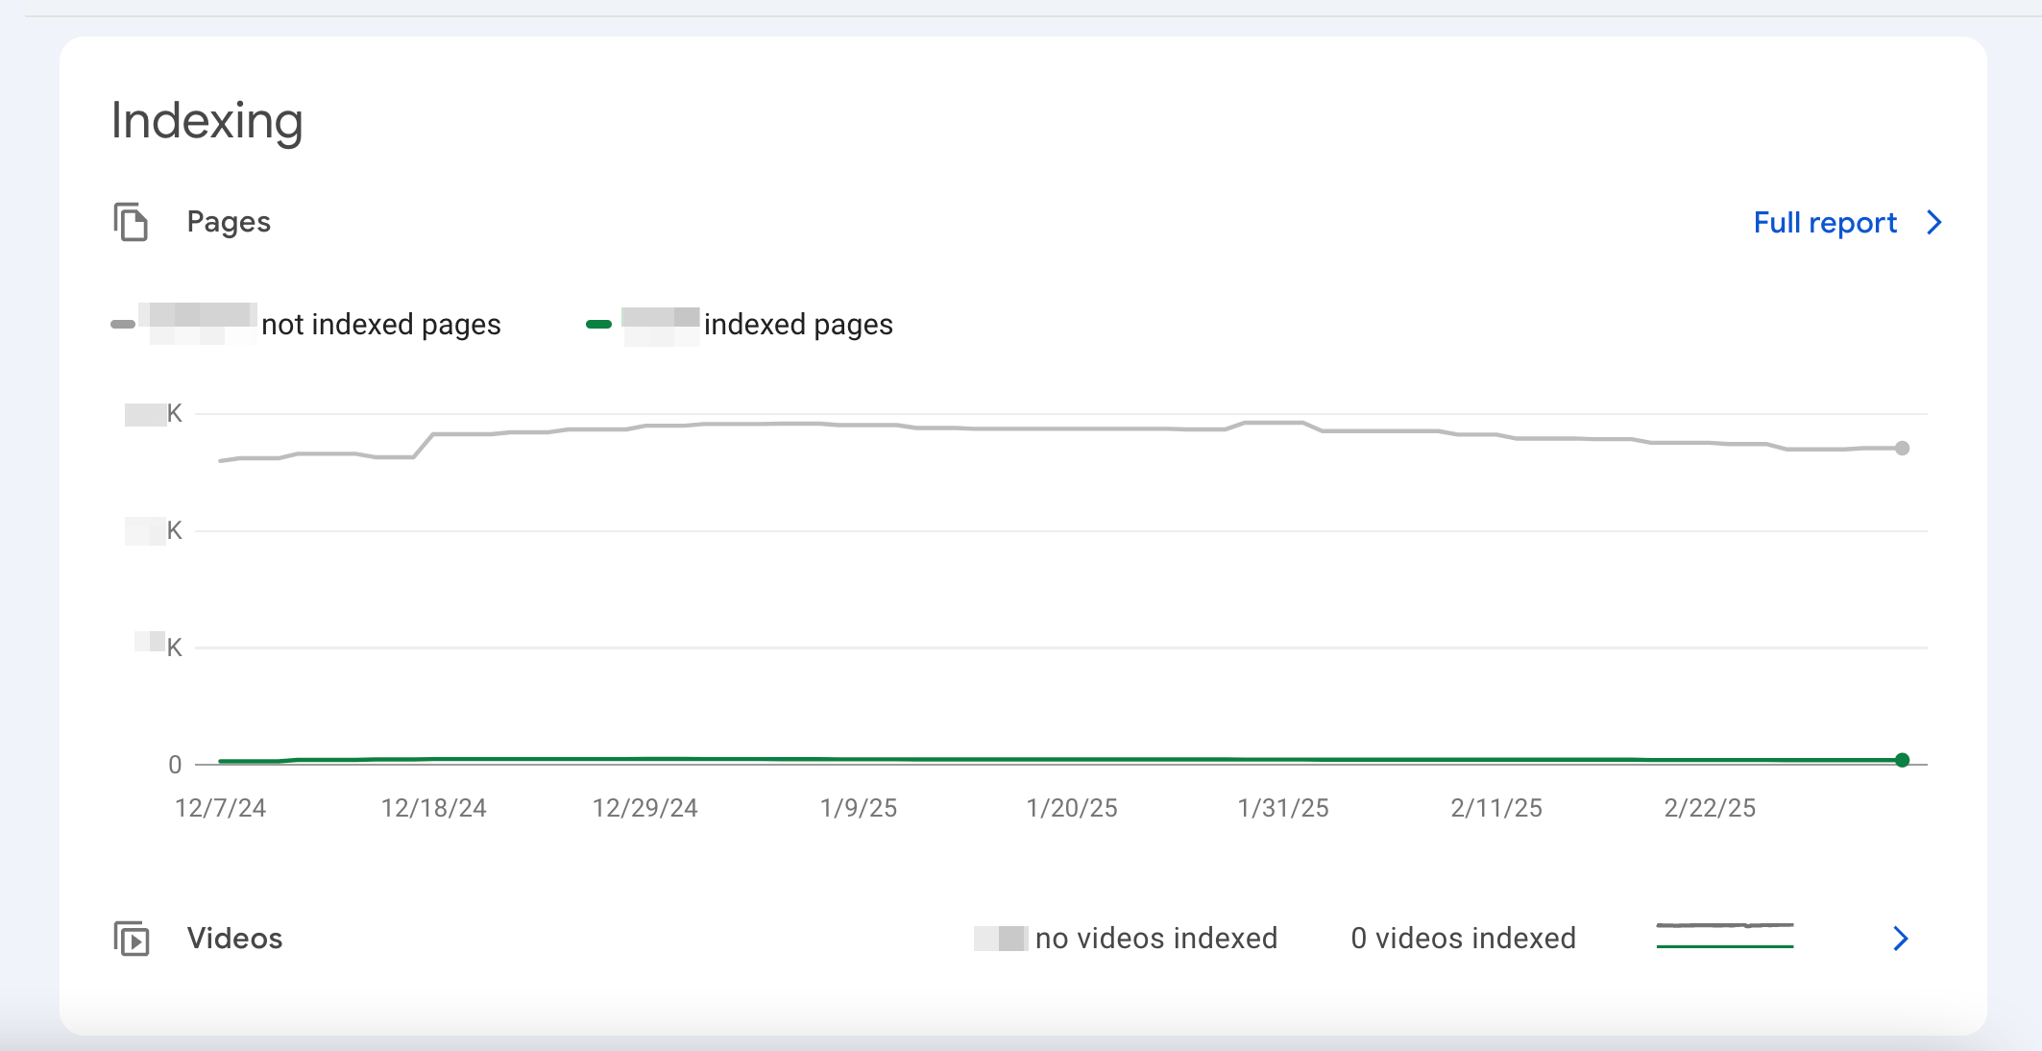Click the green videos sparkline in the Videos row

pyautogui.click(x=1724, y=944)
